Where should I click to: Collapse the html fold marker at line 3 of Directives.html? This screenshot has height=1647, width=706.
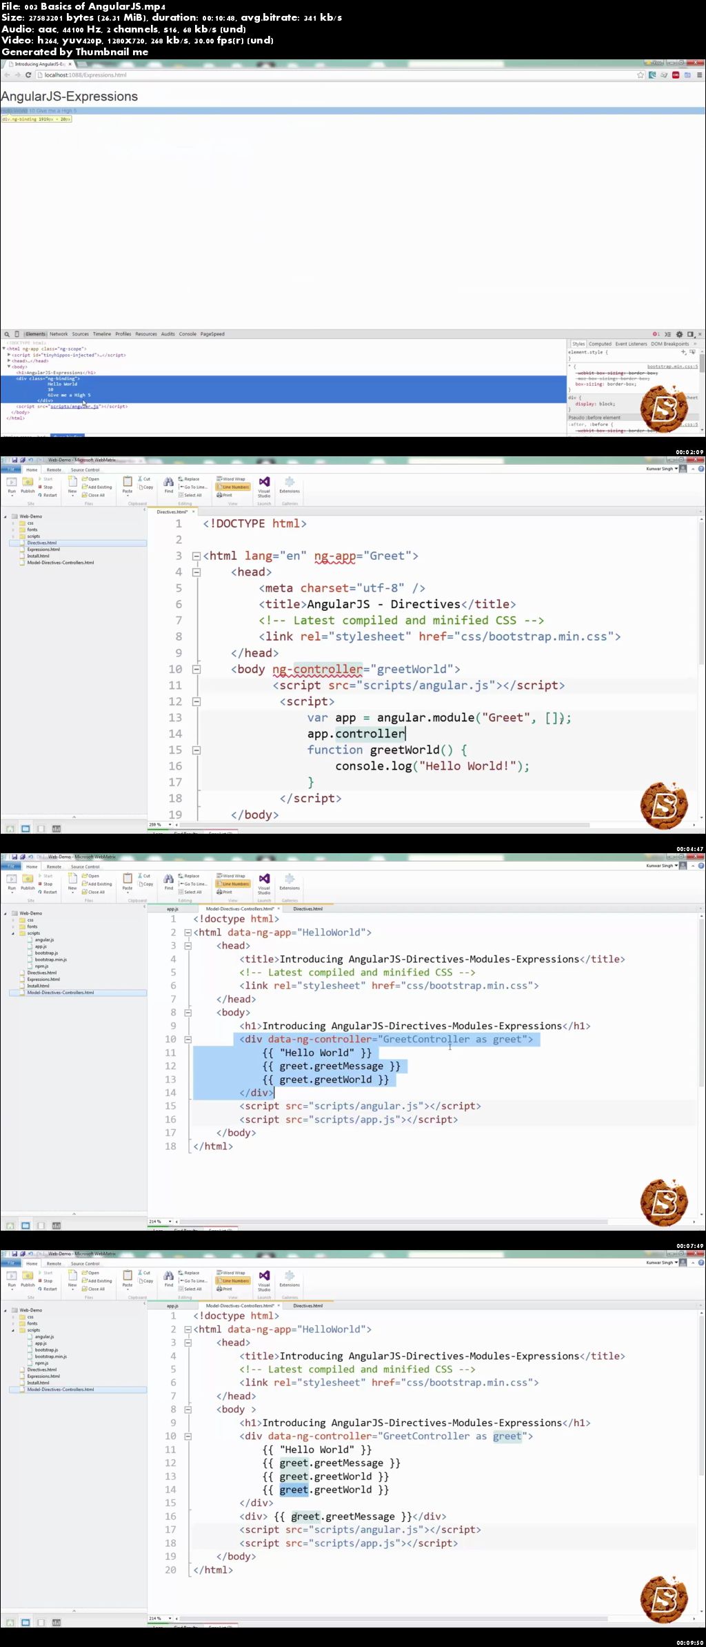click(x=196, y=556)
